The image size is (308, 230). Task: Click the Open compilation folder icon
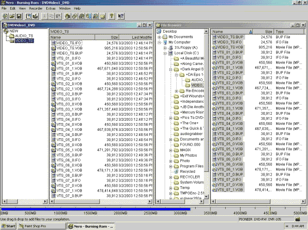pyautogui.click(x=12, y=16)
